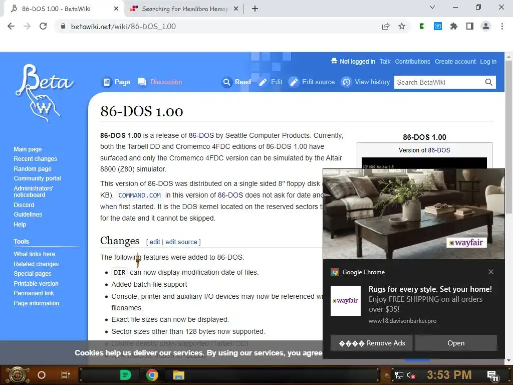Open Help in sidebar

[20, 225]
